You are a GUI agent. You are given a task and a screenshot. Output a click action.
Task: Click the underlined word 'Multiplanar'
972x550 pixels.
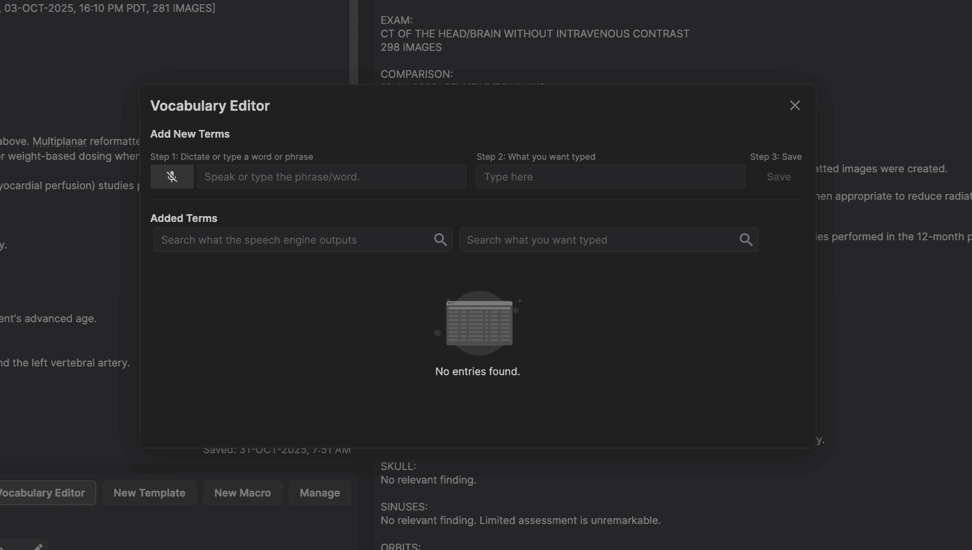point(59,141)
